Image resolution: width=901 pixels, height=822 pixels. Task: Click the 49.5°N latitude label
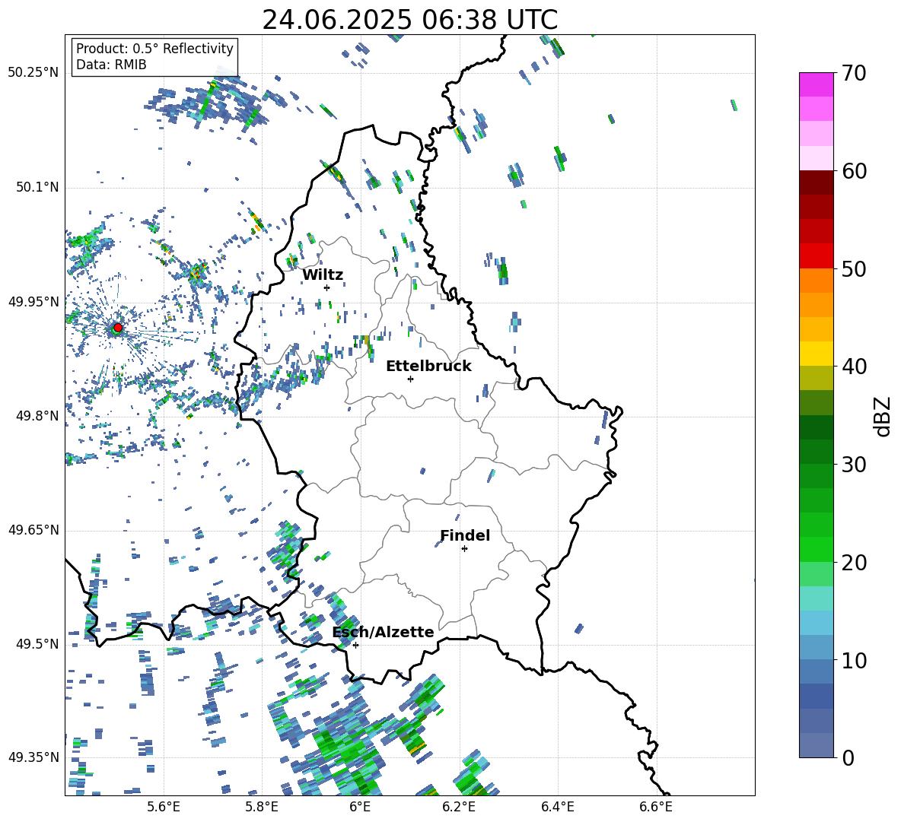37,644
